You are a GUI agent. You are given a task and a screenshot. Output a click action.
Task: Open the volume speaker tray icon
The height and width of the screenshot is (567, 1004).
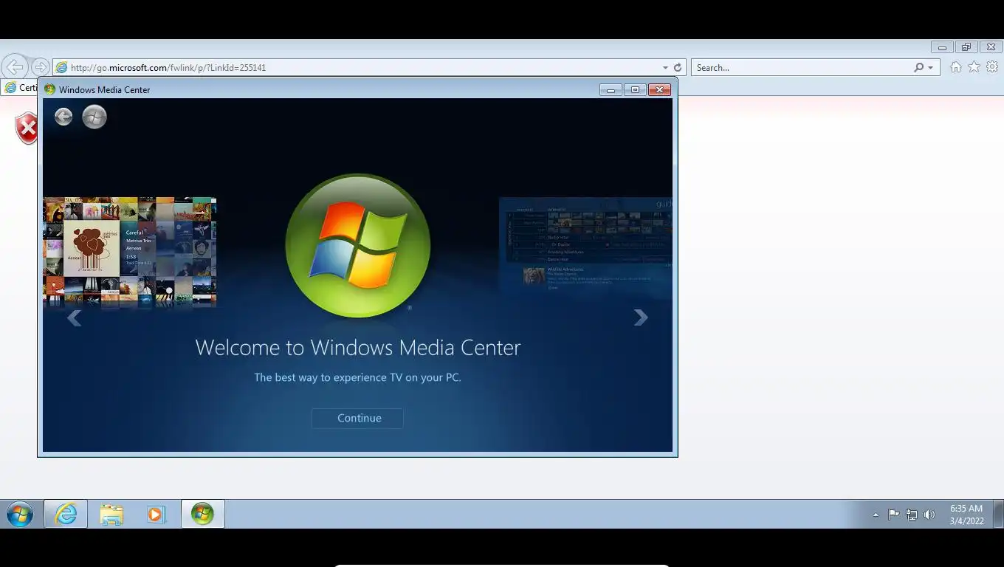tap(929, 515)
